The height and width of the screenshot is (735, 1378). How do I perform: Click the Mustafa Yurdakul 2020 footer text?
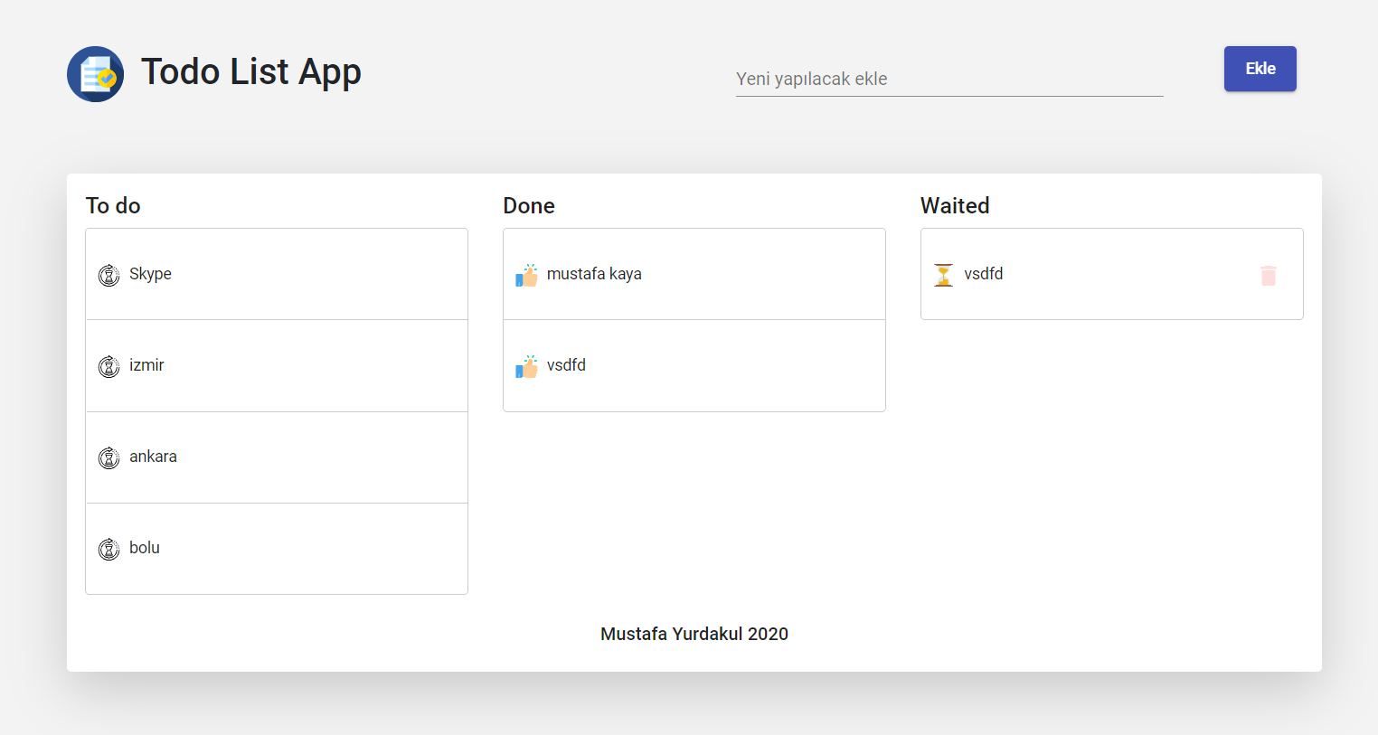point(694,634)
